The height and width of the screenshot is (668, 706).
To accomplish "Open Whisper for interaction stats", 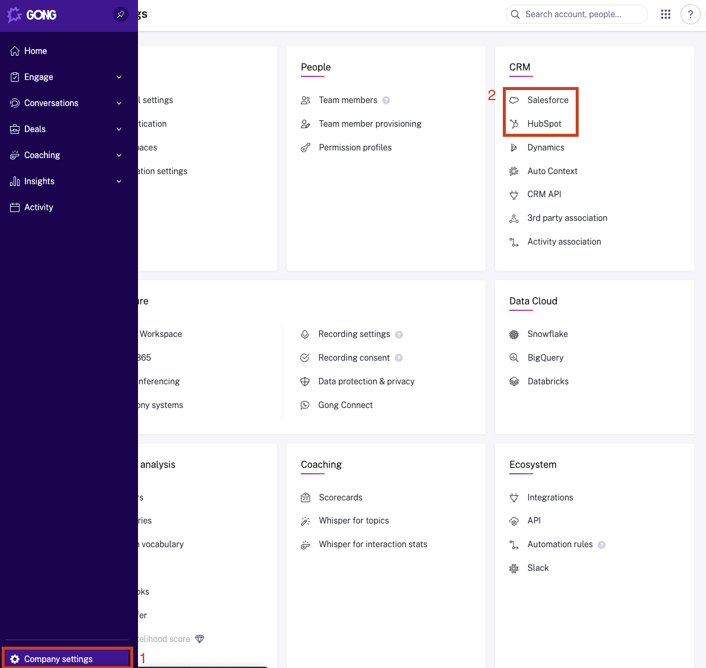I will click(x=373, y=545).
